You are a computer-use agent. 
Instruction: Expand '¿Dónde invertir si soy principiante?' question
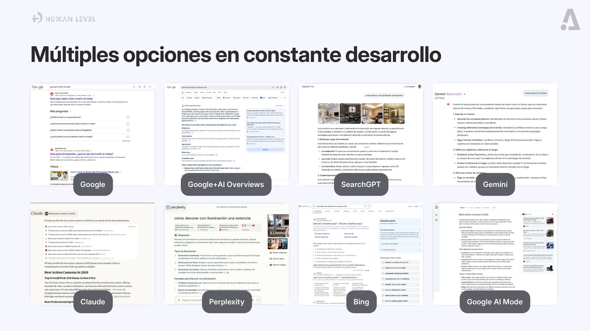tap(128, 117)
